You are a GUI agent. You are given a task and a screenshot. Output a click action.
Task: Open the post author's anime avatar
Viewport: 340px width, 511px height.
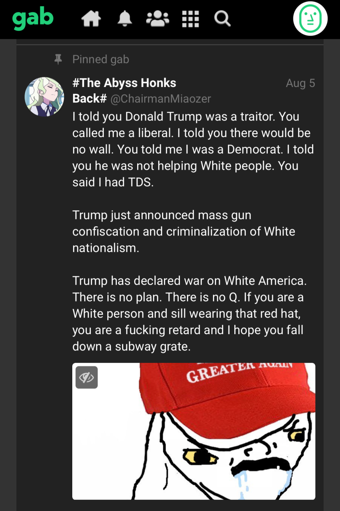[44, 97]
